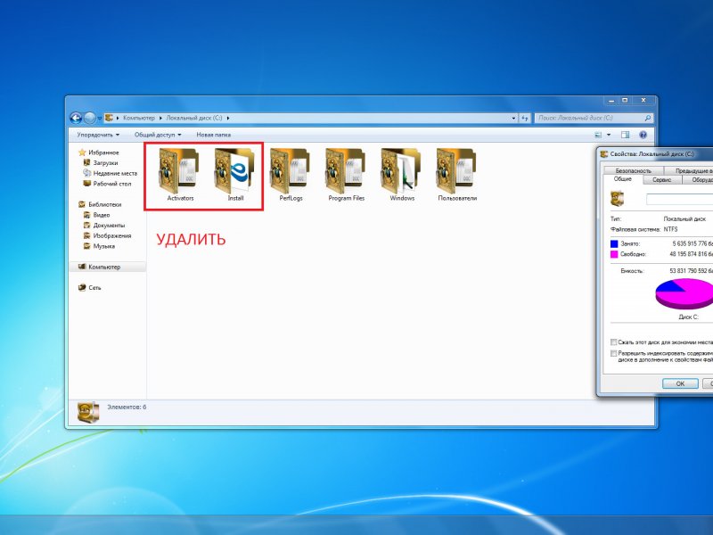Image resolution: width=713 pixels, height=535 pixels.
Task: Expand the view options arrow beside the view icon
Action: coord(609,135)
